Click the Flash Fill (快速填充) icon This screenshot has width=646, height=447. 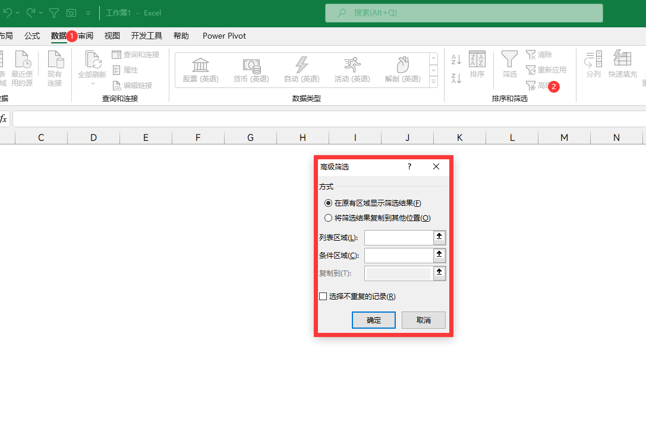[622, 59]
